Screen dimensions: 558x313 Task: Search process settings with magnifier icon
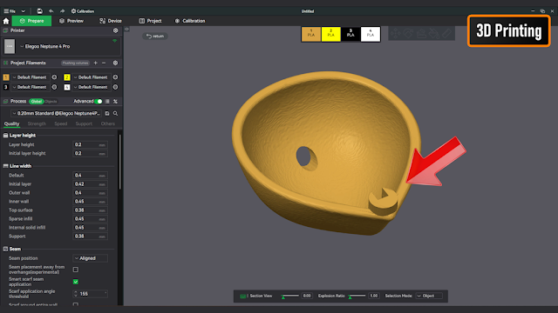[115, 114]
